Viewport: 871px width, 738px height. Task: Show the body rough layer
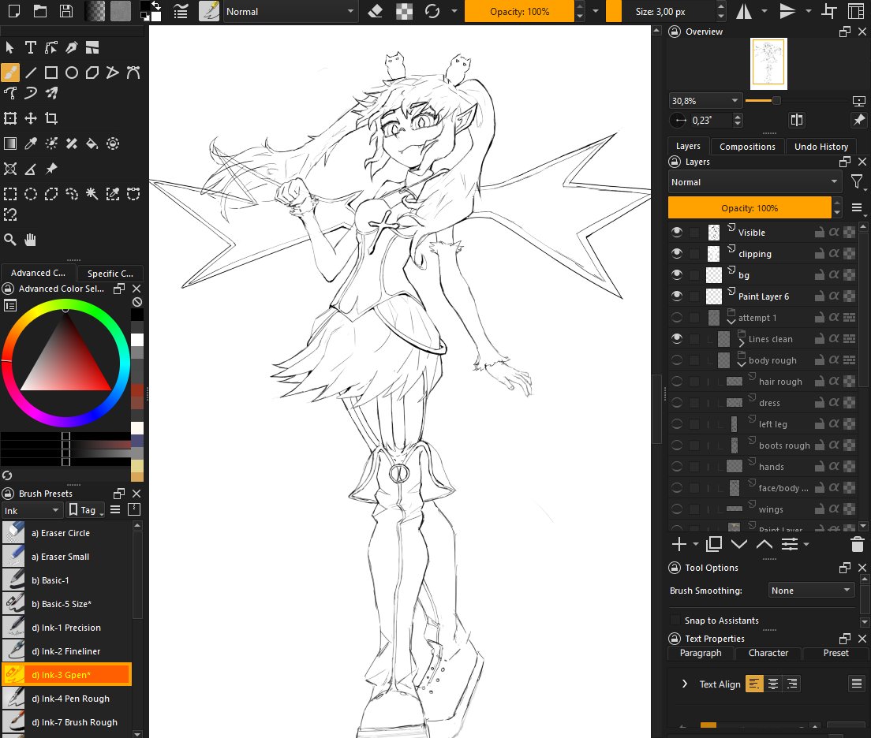coord(677,360)
